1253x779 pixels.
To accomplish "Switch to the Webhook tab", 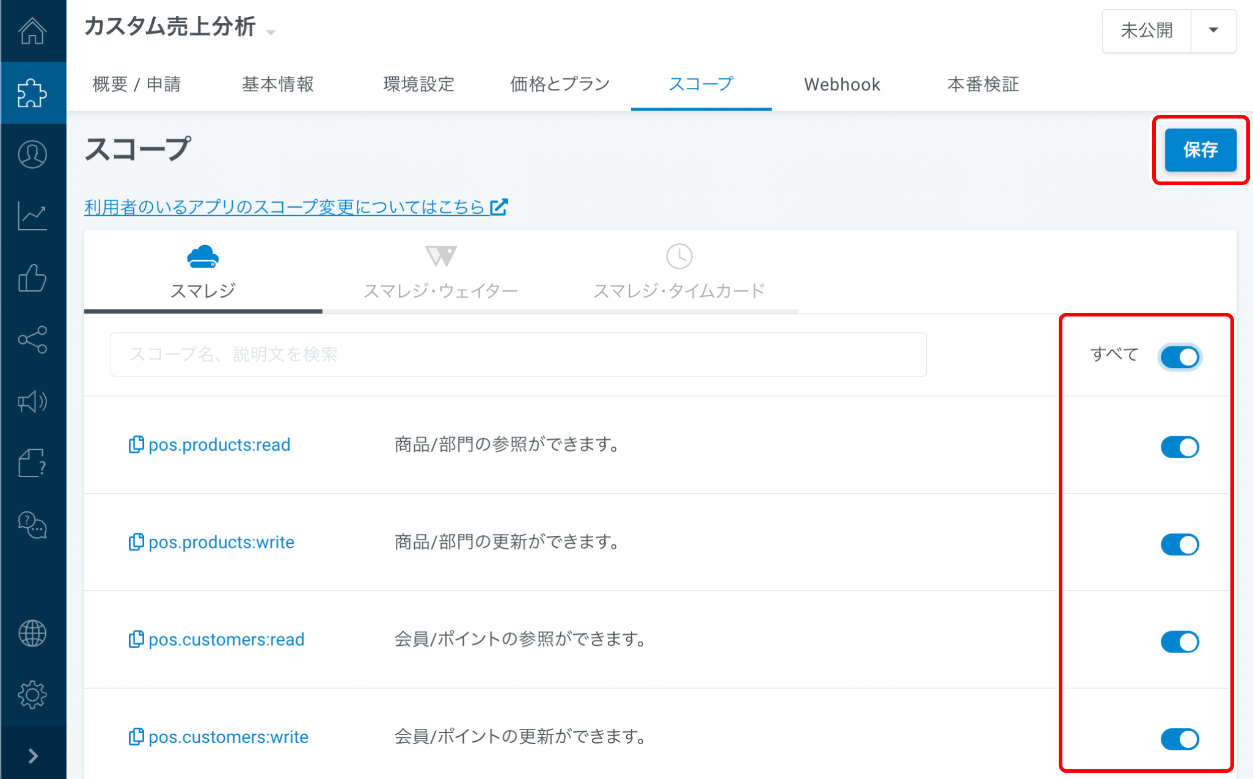I will [x=841, y=84].
